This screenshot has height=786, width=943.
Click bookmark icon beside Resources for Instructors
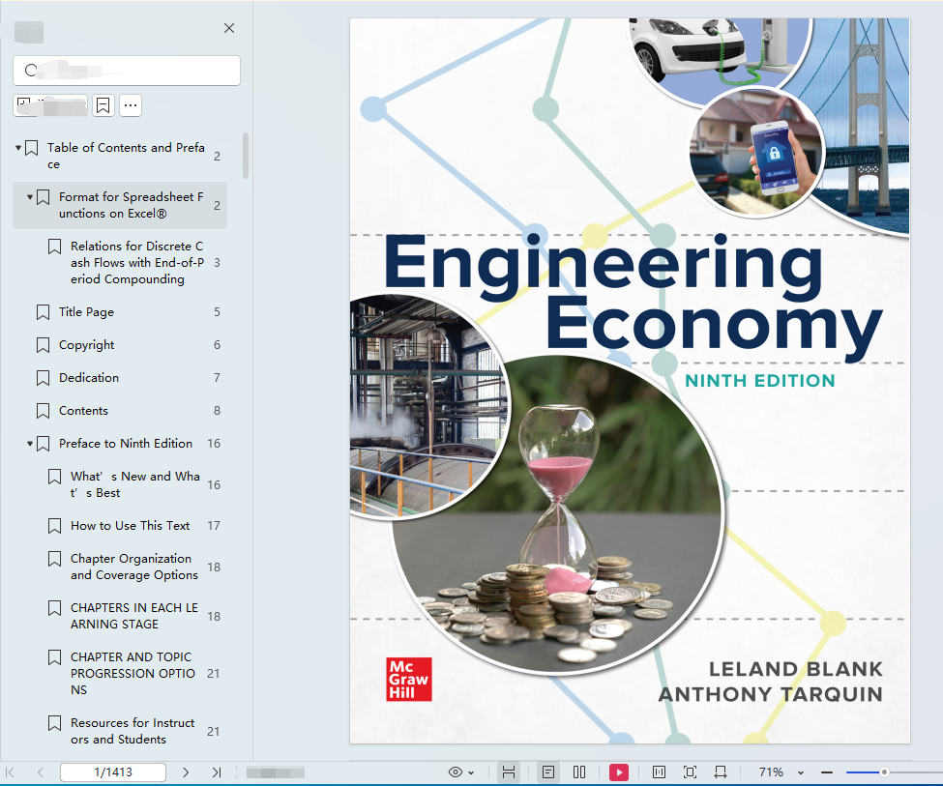(54, 723)
